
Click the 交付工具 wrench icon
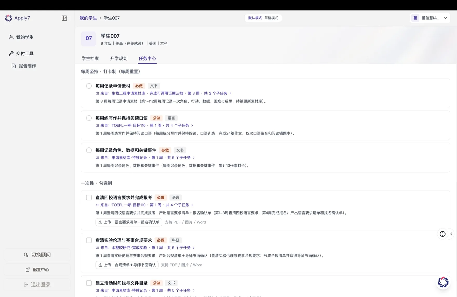pyautogui.click(x=11, y=53)
